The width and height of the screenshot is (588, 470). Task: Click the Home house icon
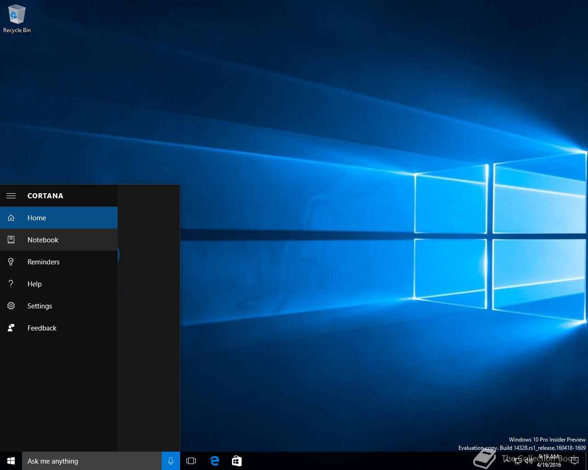click(x=11, y=218)
